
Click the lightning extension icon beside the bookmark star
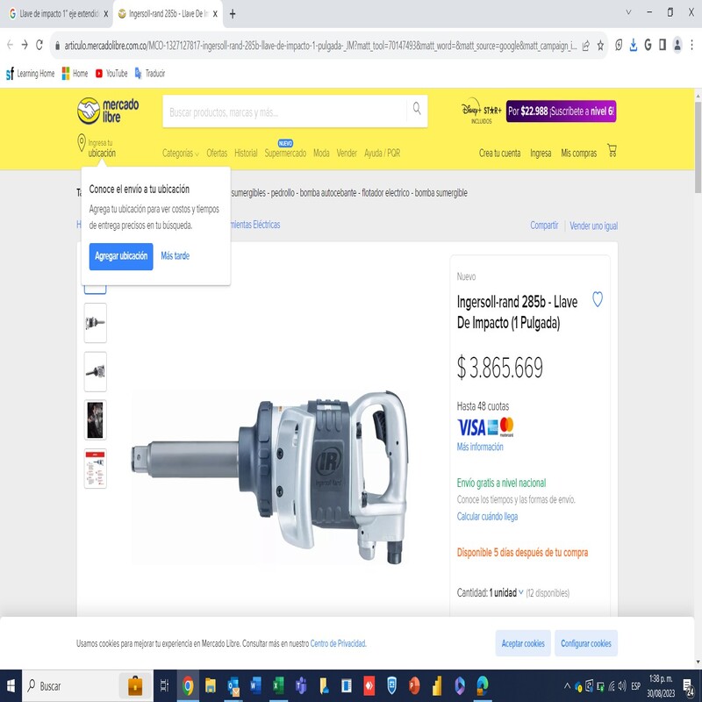619,45
